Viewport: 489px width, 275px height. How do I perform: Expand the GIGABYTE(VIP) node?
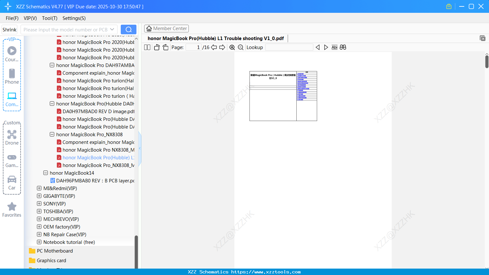pos(39,196)
